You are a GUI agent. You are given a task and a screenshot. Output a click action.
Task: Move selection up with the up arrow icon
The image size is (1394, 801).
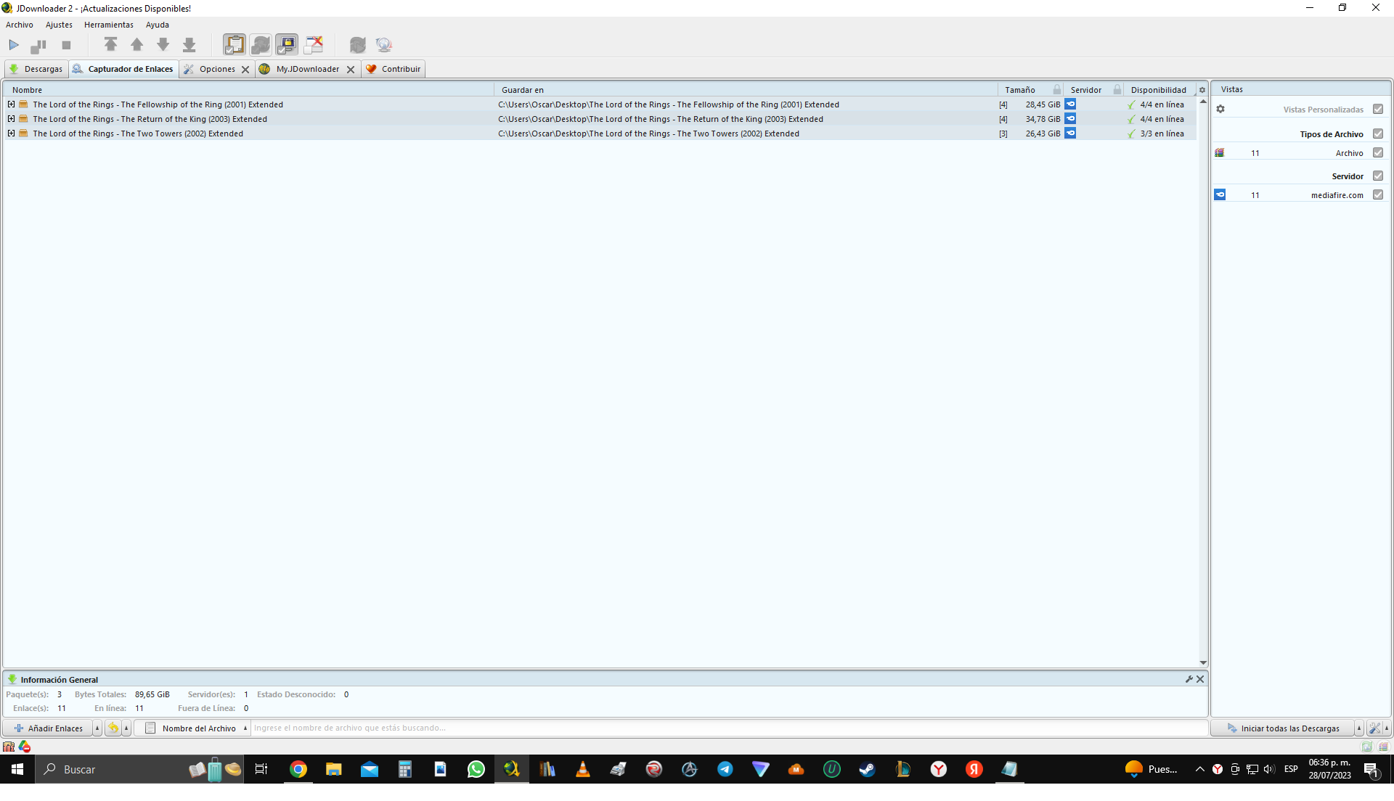(x=136, y=45)
